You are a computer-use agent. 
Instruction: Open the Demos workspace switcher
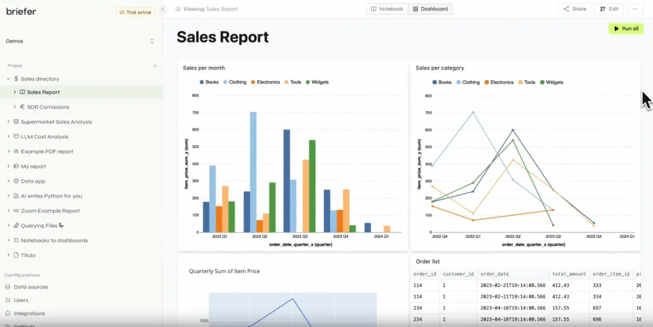pos(81,41)
